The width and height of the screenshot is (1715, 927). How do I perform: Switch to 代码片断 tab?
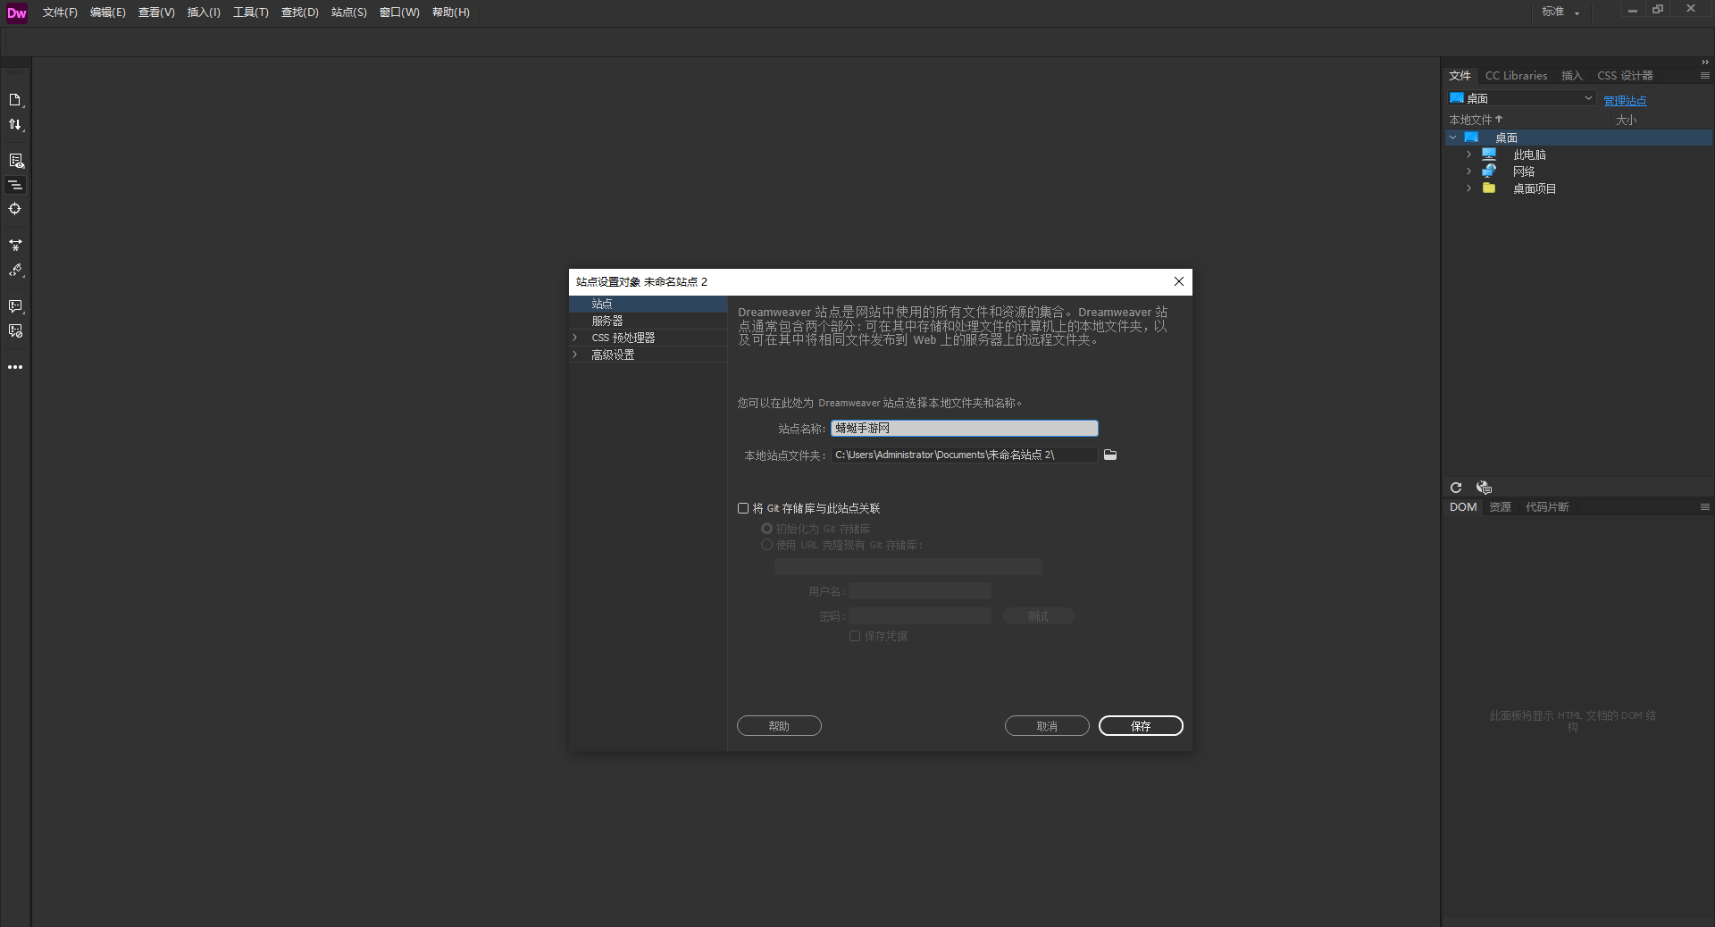(x=1547, y=507)
